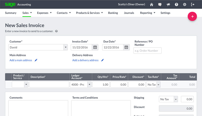
Task: Click pencil icon for main address
Action: point(36,60)
